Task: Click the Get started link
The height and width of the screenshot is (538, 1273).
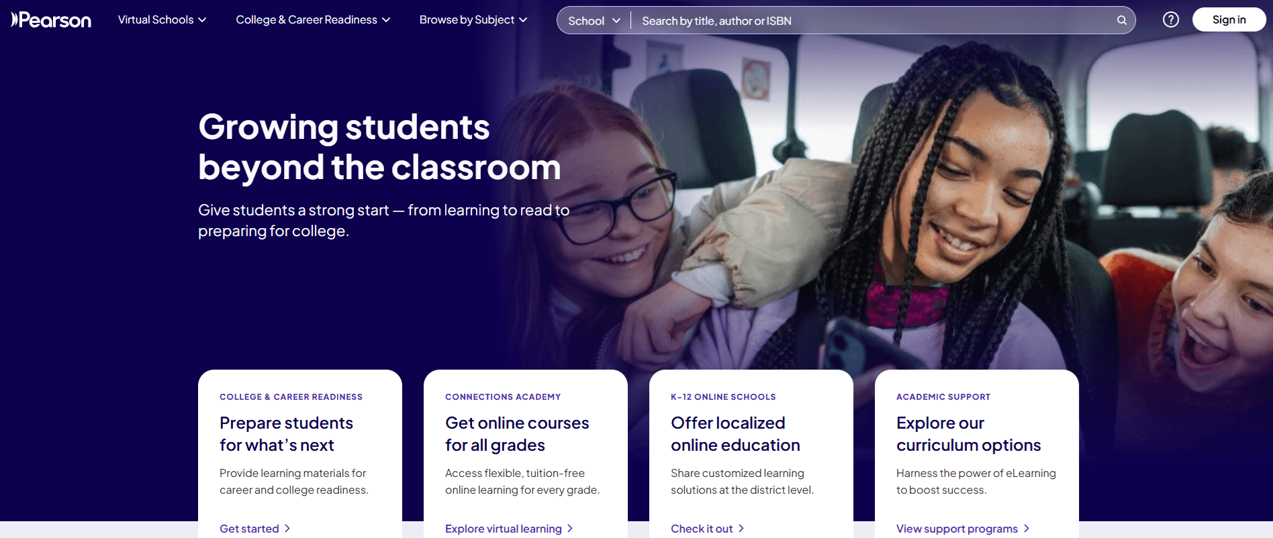Action: pos(255,529)
